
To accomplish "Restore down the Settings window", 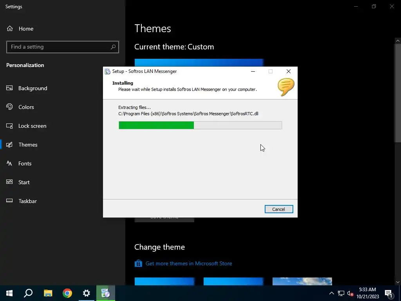I will click(374, 6).
